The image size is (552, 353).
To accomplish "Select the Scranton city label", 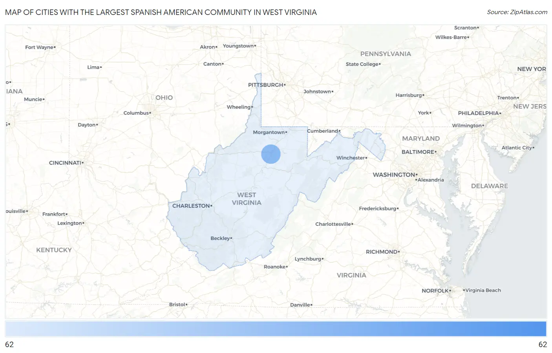I will click(x=466, y=28).
